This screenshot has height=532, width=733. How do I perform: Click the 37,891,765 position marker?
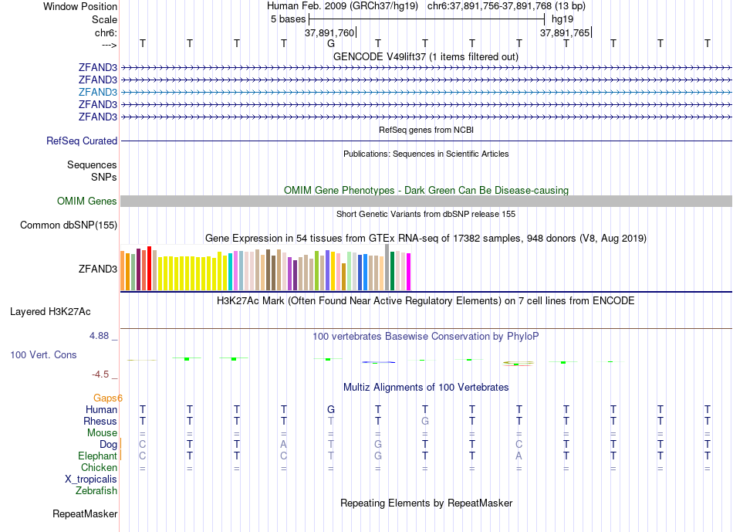pyautogui.click(x=565, y=32)
